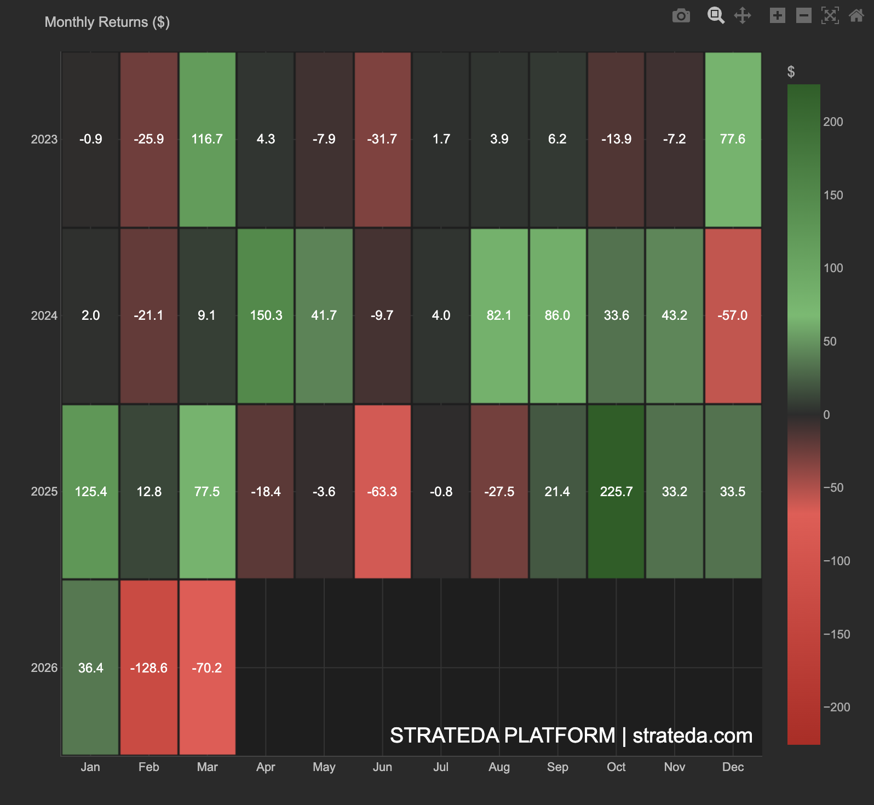
Task: Select the October 2025 cell showing 225.7
Action: (x=616, y=491)
